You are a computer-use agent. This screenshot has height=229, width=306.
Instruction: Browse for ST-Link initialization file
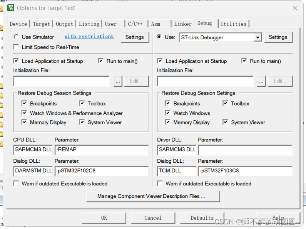coord(261,81)
